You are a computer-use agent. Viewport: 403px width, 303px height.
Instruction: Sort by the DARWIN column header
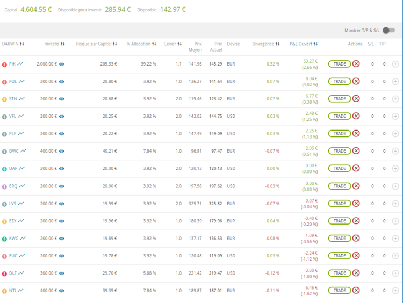coord(13,44)
